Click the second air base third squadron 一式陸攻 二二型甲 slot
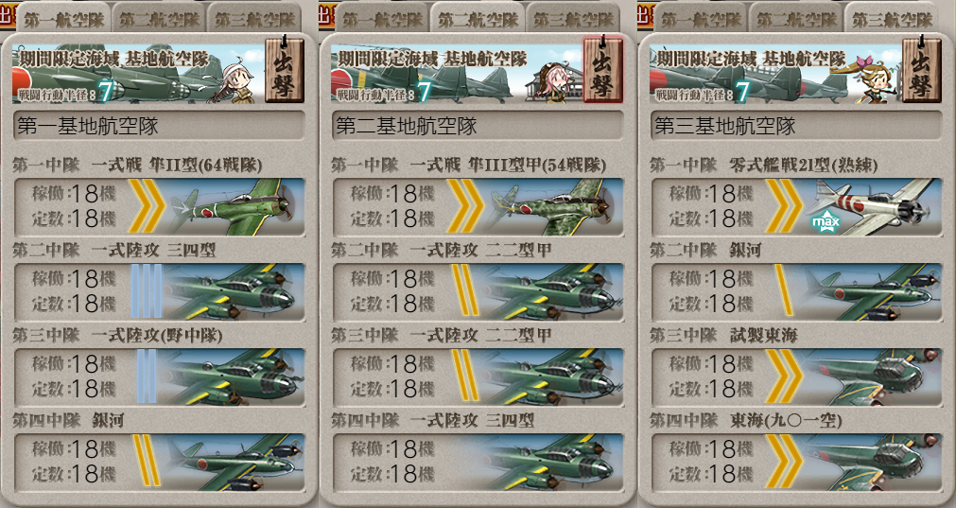The width and height of the screenshot is (956, 508). click(x=478, y=377)
